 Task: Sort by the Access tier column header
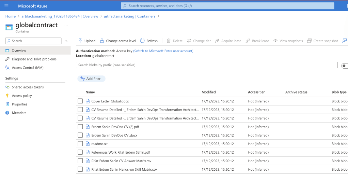(256, 92)
